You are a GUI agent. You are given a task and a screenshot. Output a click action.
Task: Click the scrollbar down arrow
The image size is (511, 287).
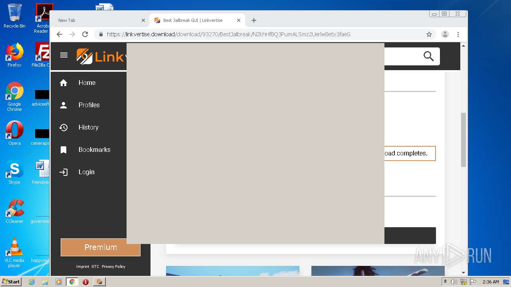click(463, 273)
